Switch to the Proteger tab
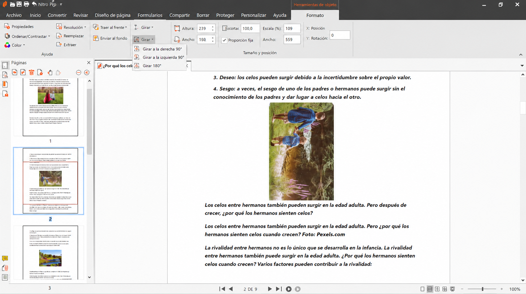Screen dimensions: 526x294 [225, 15]
